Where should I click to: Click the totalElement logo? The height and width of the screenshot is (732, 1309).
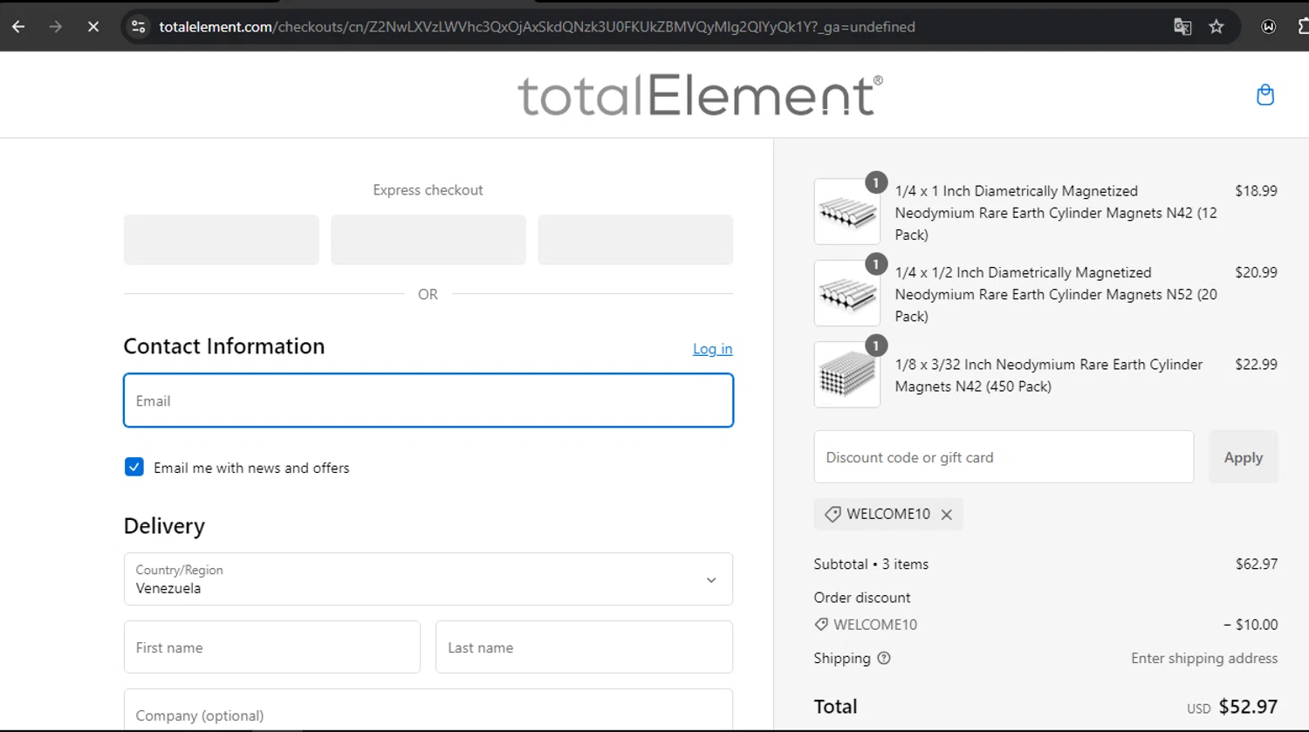[x=700, y=94]
